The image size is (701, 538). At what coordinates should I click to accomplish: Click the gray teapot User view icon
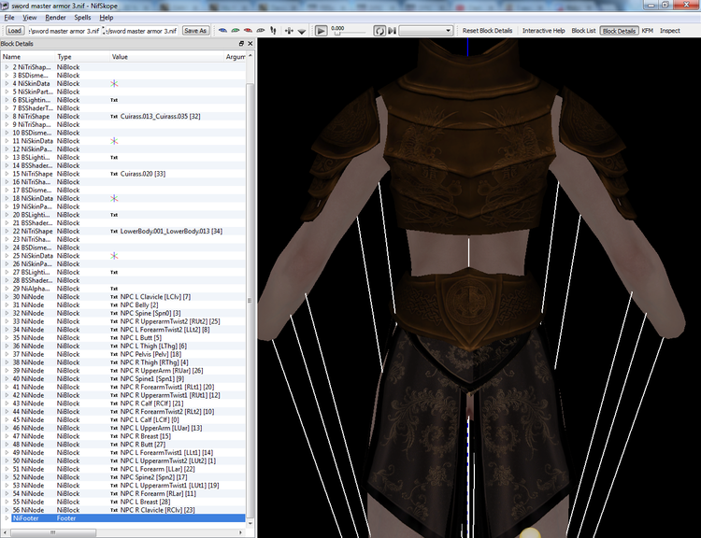[260, 31]
